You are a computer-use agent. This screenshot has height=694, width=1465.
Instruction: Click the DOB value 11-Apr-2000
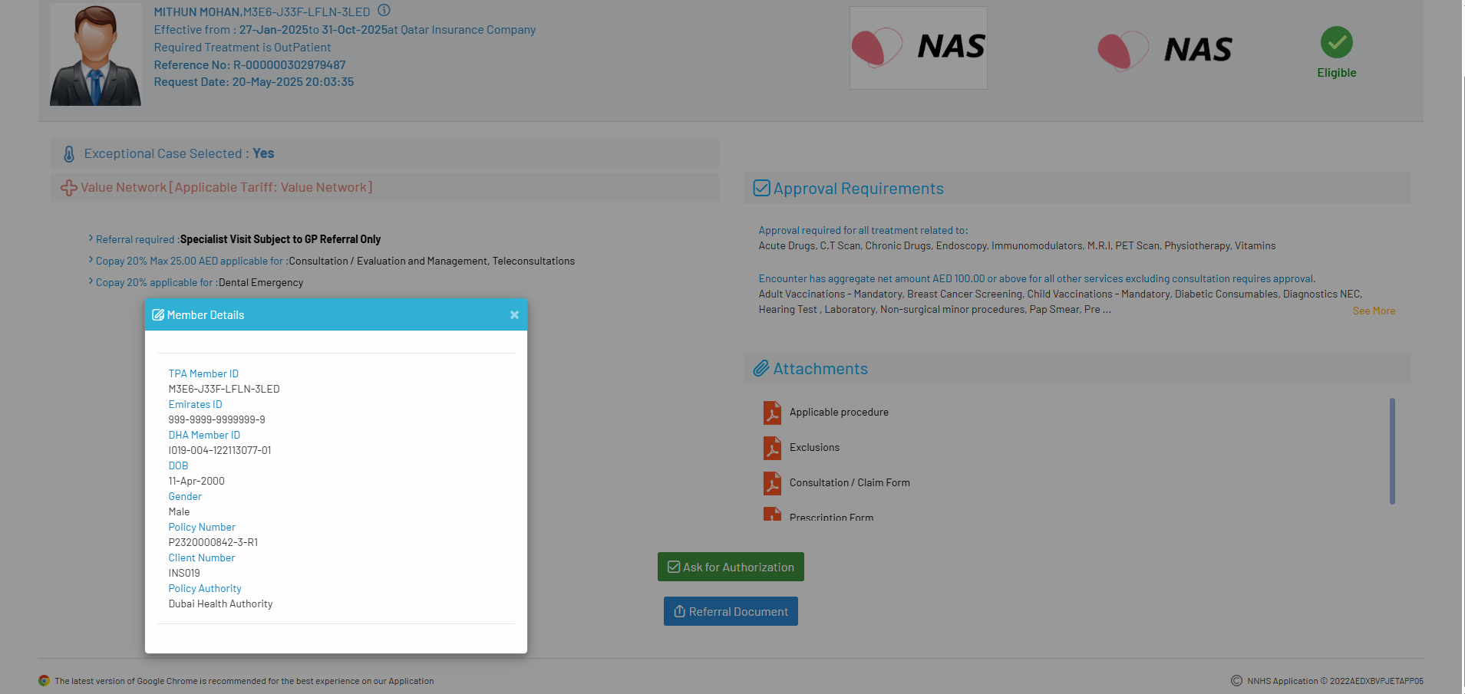coord(196,482)
